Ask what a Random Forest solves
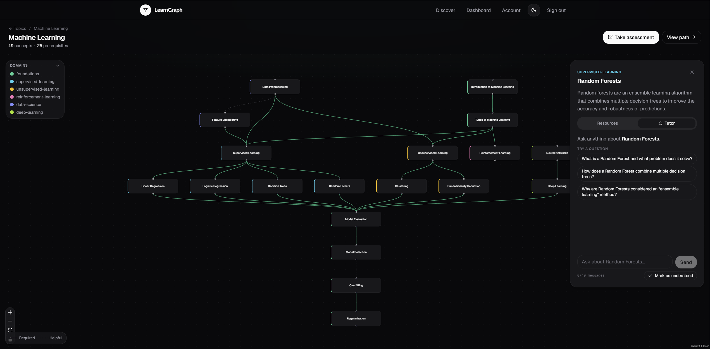 [x=637, y=159]
